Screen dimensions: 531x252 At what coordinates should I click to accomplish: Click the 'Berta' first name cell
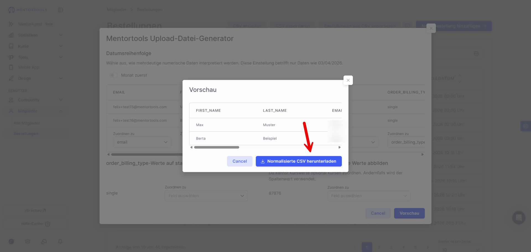coord(201,138)
